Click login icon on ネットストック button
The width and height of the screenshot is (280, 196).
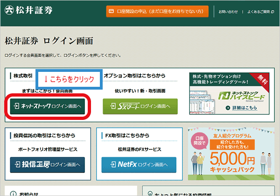(16, 106)
